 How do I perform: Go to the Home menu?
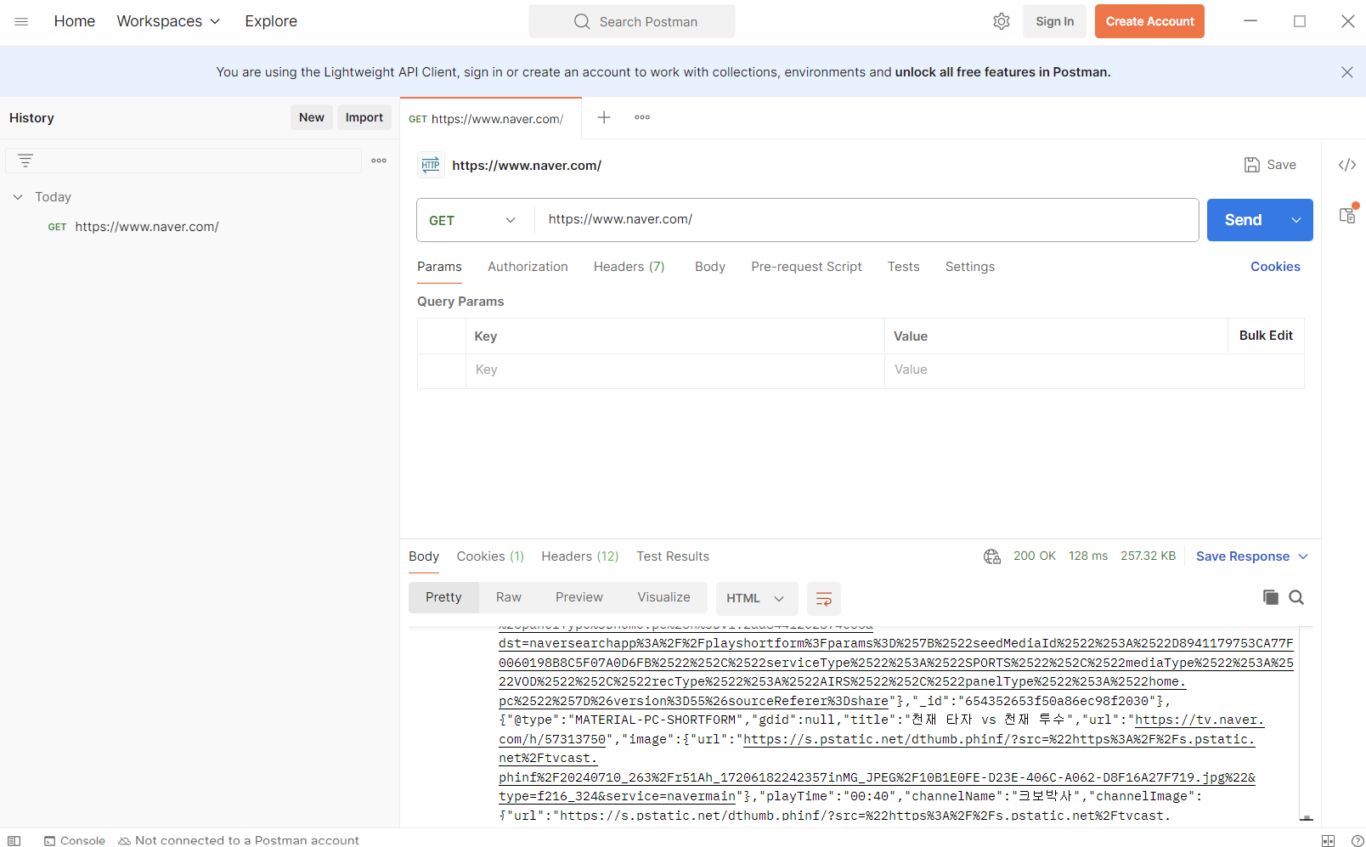pyautogui.click(x=75, y=21)
